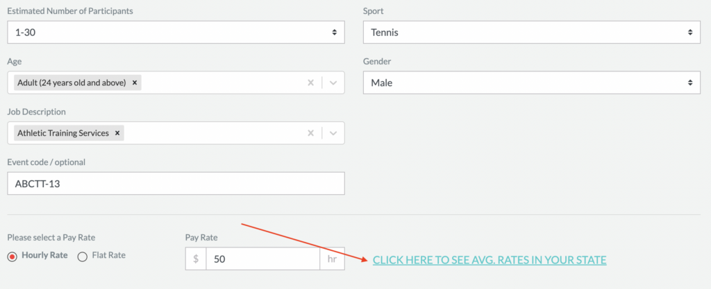Click the Event code input field

[x=176, y=184]
